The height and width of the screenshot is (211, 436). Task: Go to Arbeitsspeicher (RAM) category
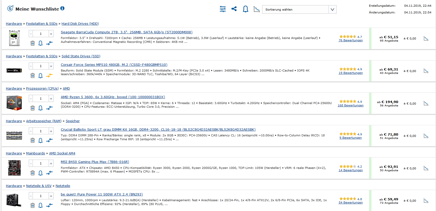(x=44, y=121)
